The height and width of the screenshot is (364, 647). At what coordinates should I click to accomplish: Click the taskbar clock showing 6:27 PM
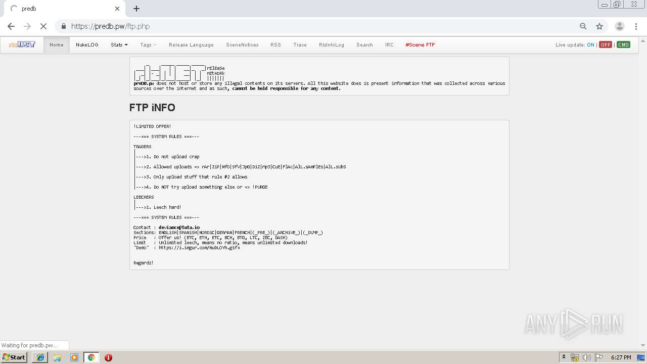click(x=621, y=357)
